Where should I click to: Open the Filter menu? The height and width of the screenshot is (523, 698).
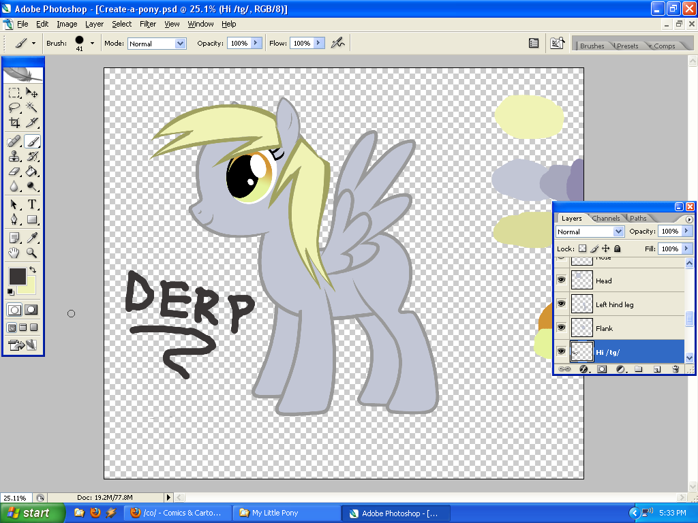(x=148, y=24)
